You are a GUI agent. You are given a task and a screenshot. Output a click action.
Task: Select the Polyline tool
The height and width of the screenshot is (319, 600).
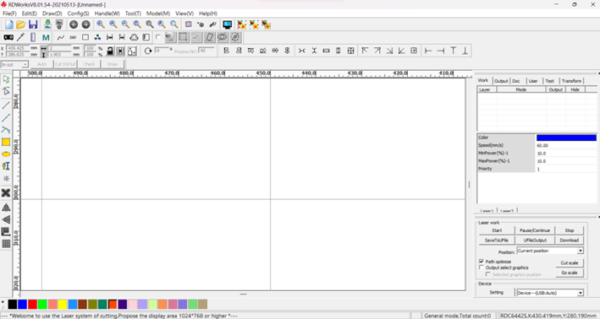[x=6, y=117]
